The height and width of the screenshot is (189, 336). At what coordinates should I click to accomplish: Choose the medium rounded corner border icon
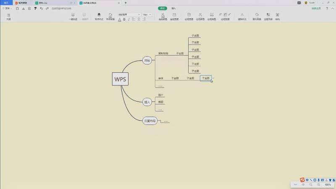point(225,15)
